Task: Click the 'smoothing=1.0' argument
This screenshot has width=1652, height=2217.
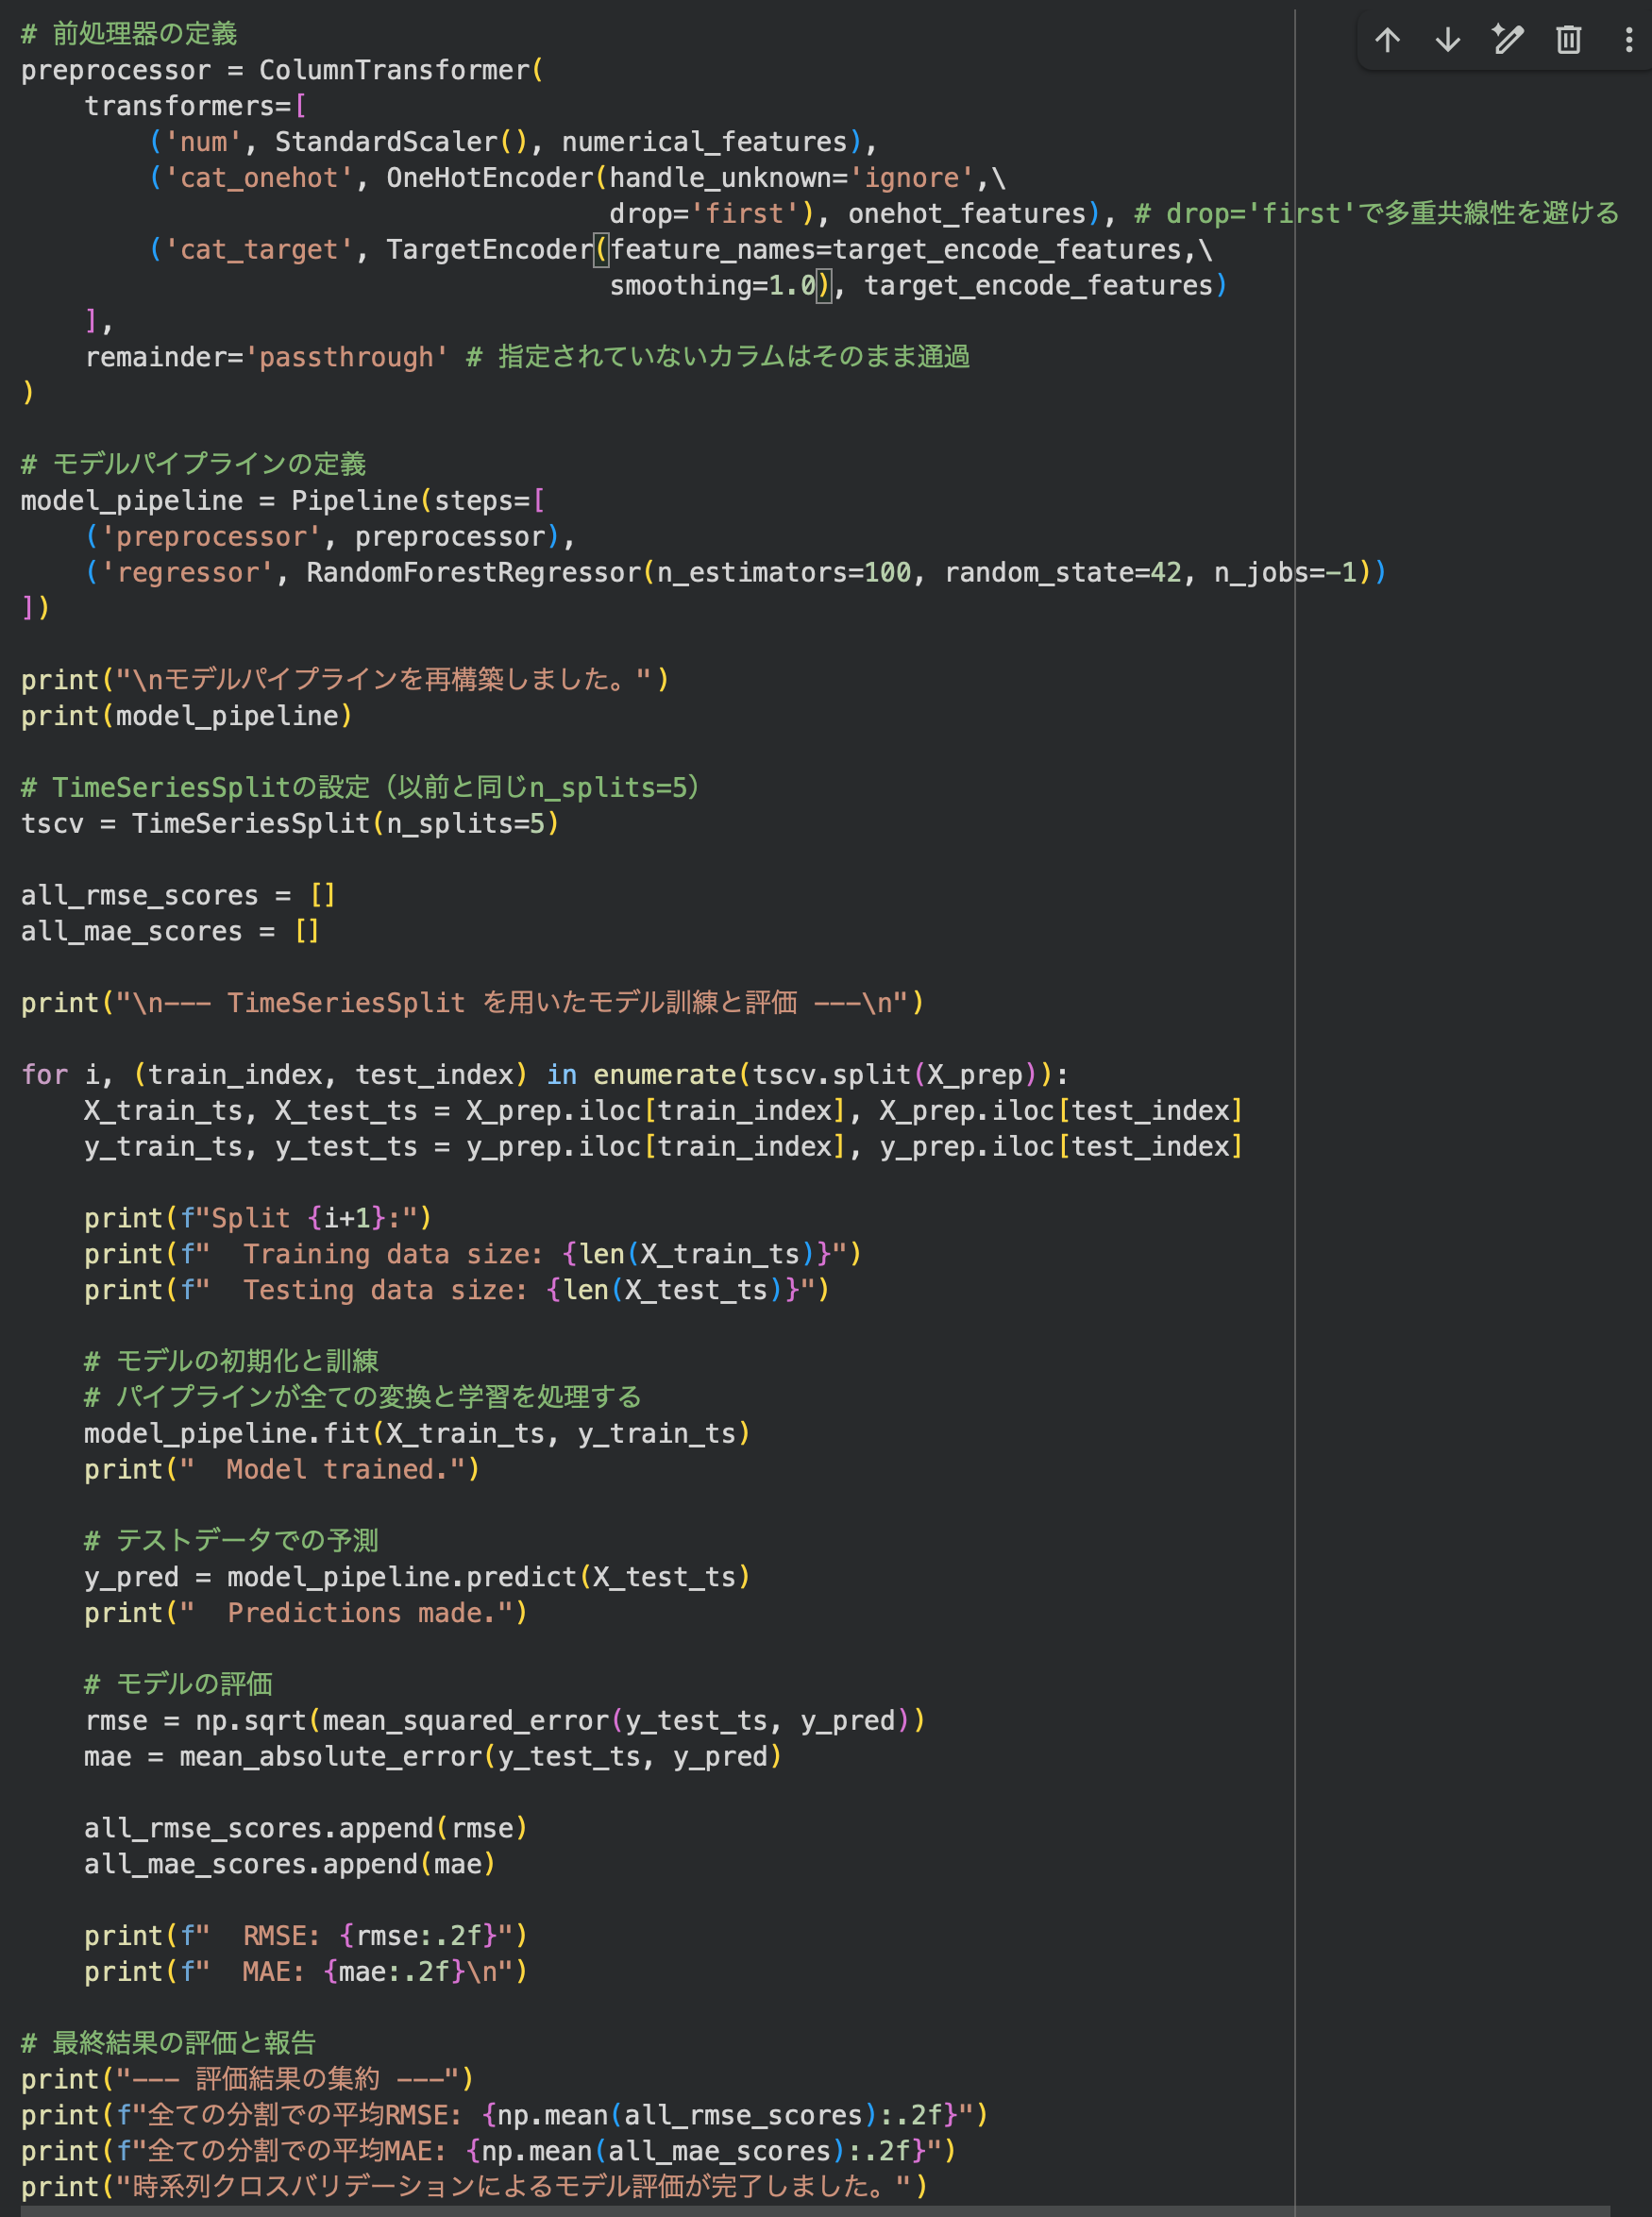Action: point(713,285)
